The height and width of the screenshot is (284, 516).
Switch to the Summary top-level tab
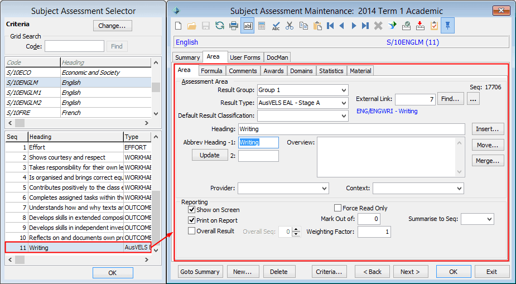[187, 57]
